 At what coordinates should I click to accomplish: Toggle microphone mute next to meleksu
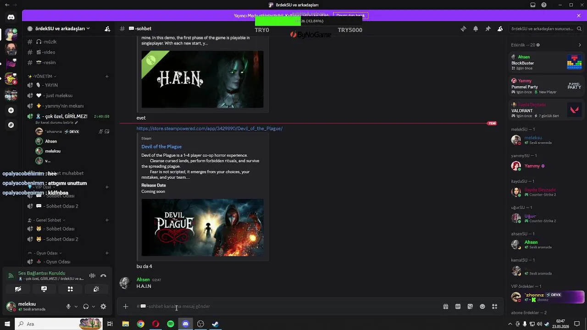[68, 307]
